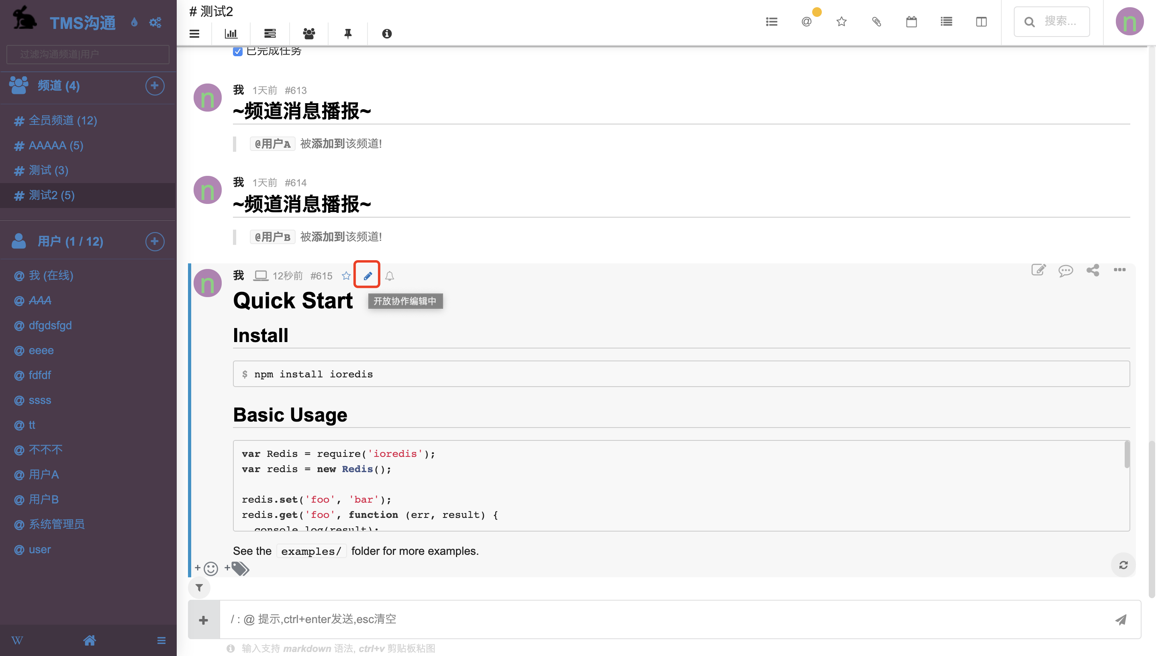Edit message #615 with the edit square icon
Image resolution: width=1156 pixels, height=656 pixels.
(x=1038, y=269)
